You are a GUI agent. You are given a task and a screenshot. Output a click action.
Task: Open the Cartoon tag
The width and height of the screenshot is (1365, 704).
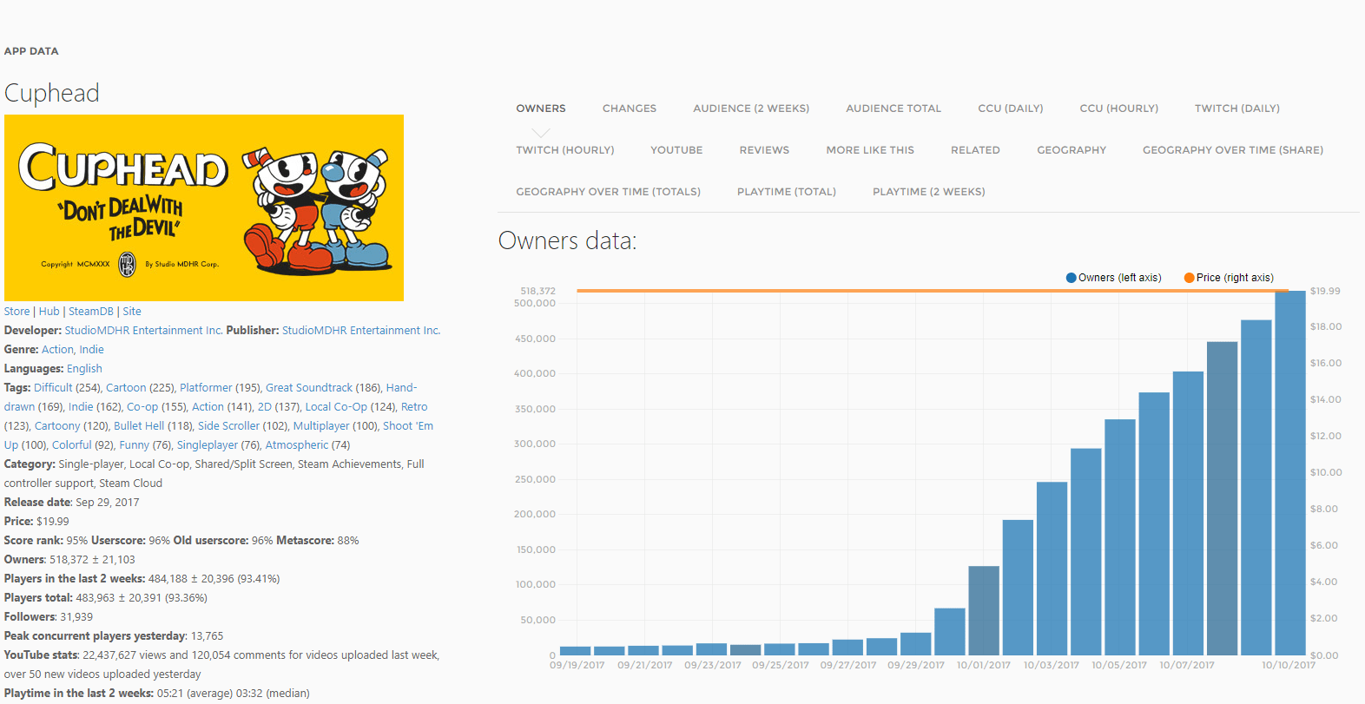126,388
